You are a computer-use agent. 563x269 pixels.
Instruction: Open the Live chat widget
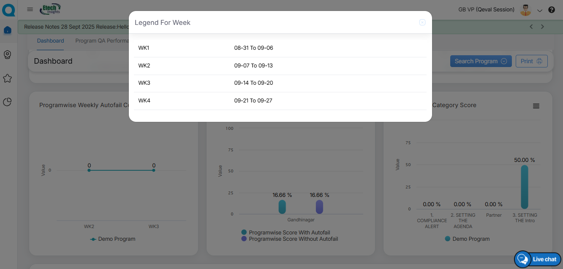pyautogui.click(x=538, y=259)
